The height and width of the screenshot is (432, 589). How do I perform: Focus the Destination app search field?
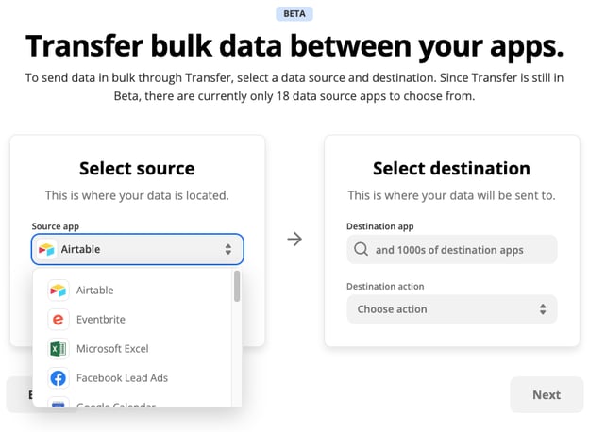[449, 250]
